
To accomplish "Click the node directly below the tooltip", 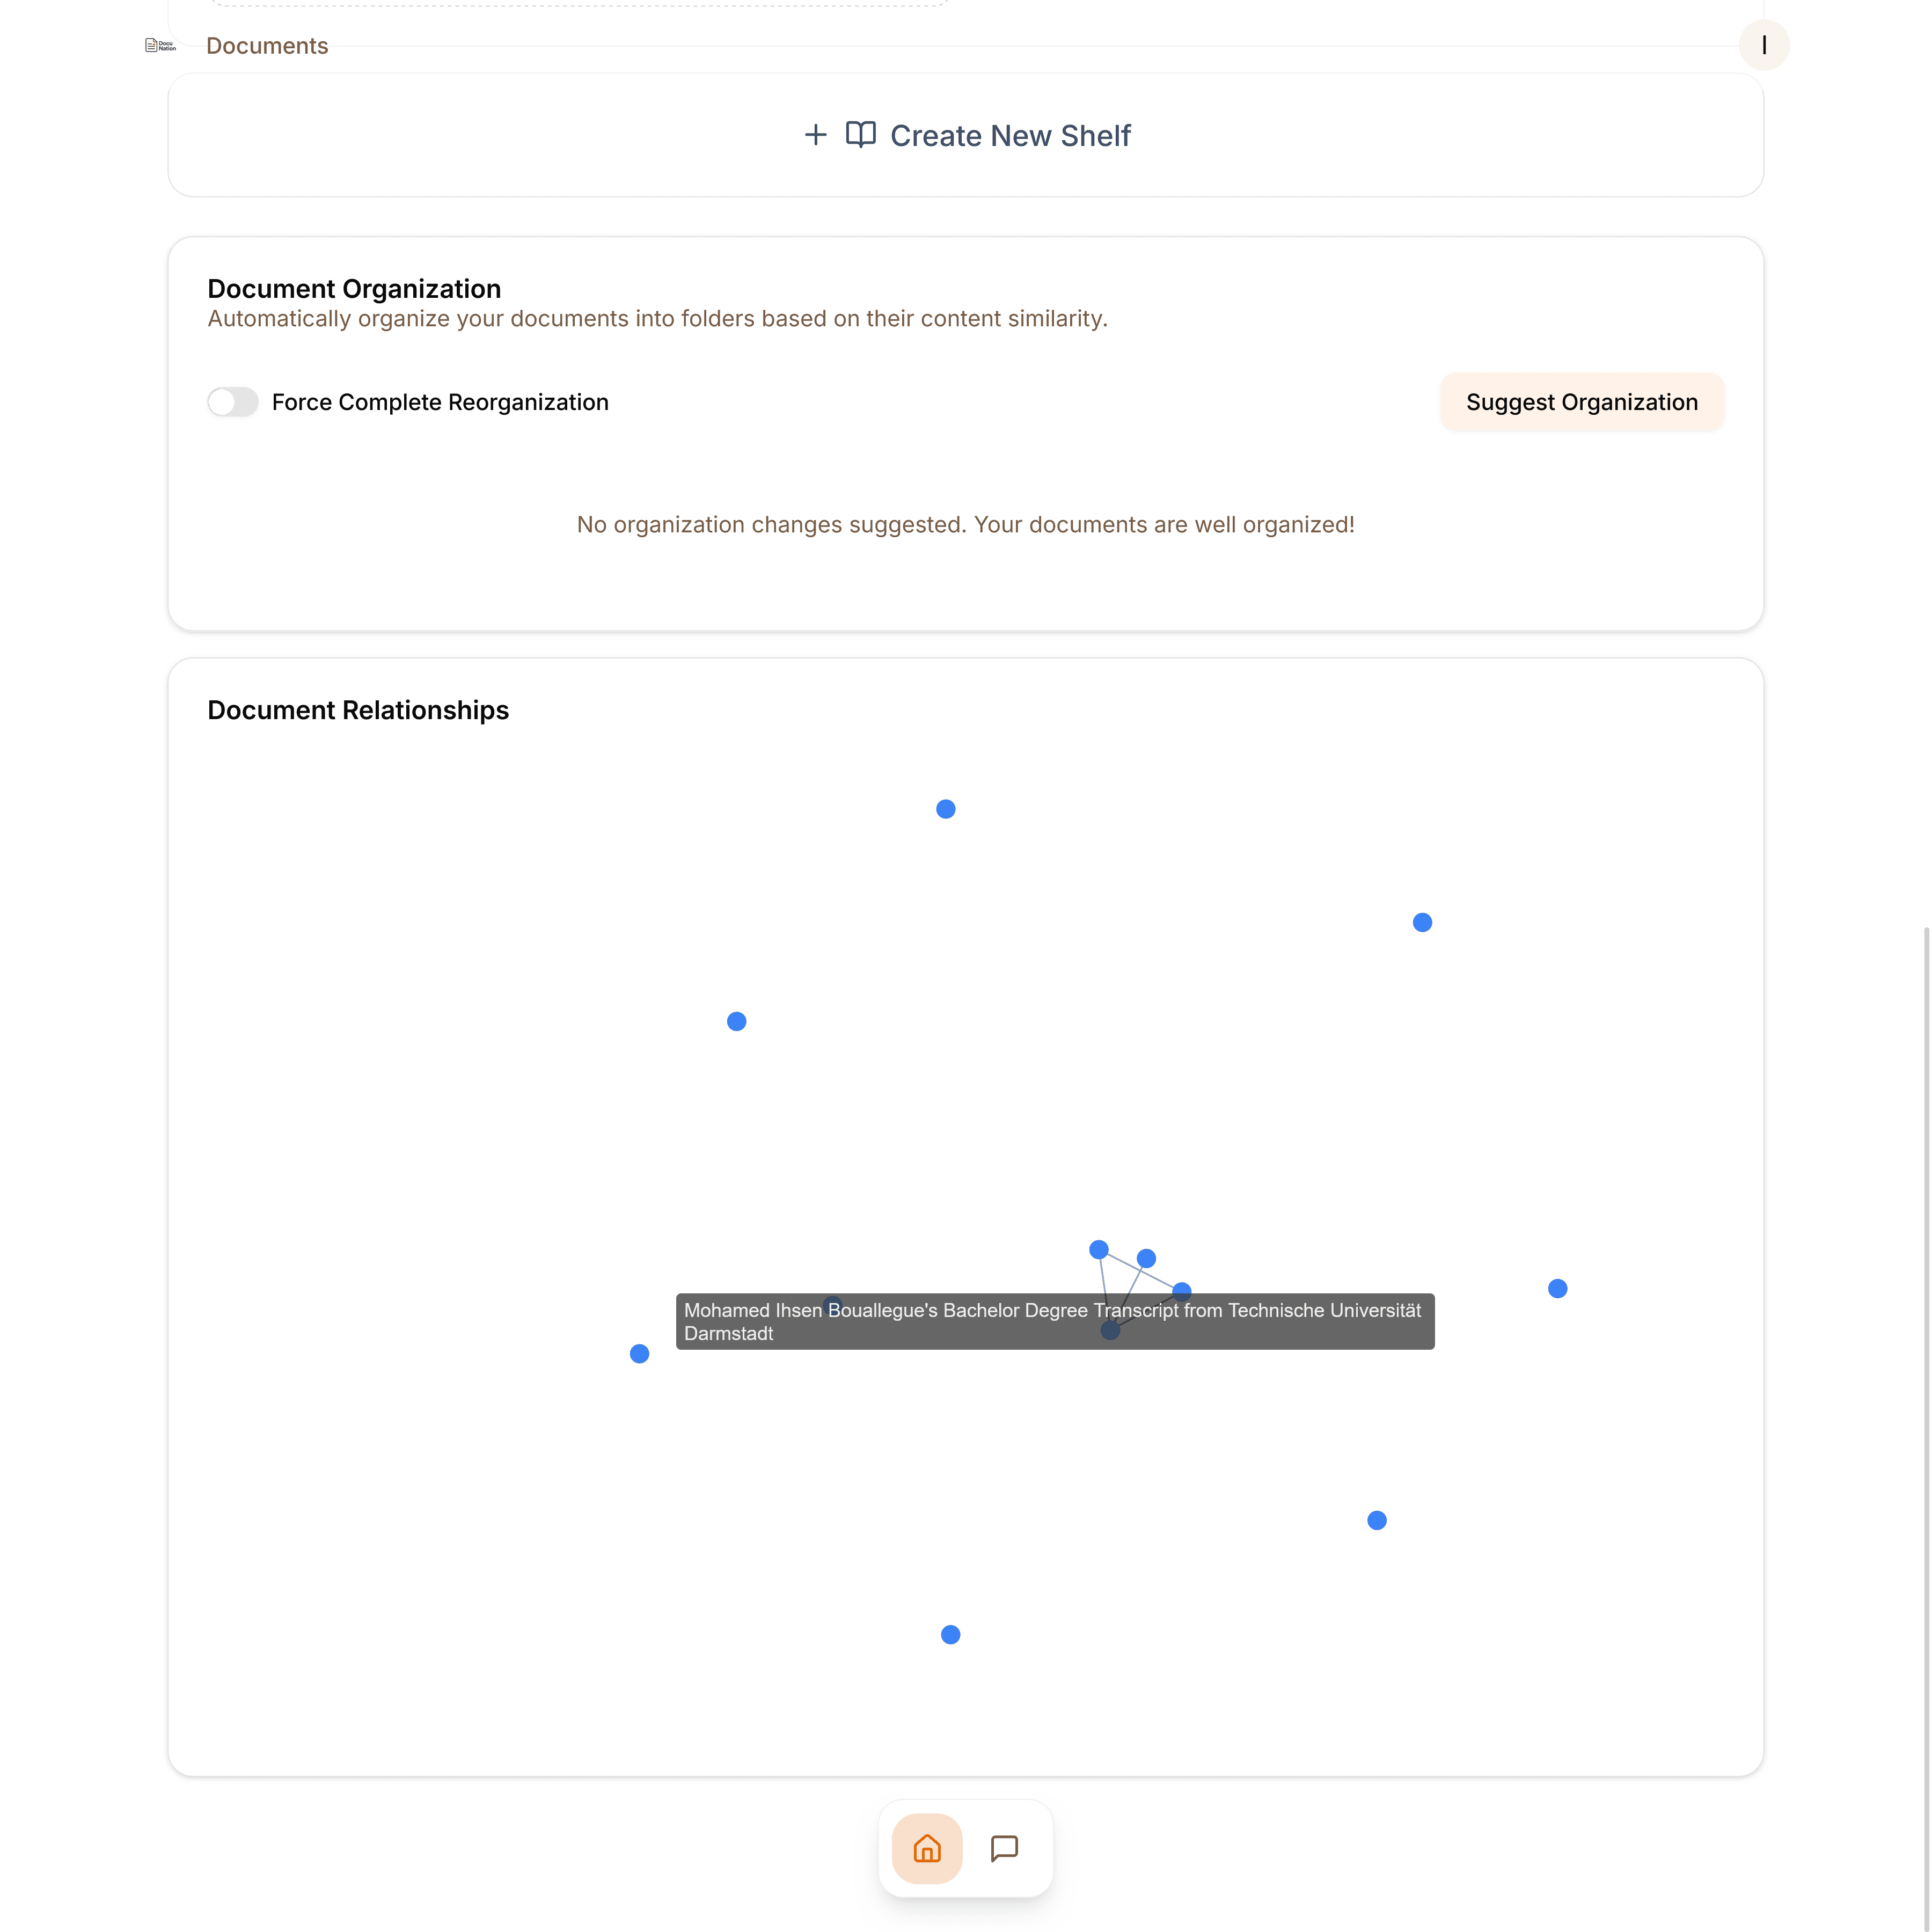I will pyautogui.click(x=1110, y=1331).
